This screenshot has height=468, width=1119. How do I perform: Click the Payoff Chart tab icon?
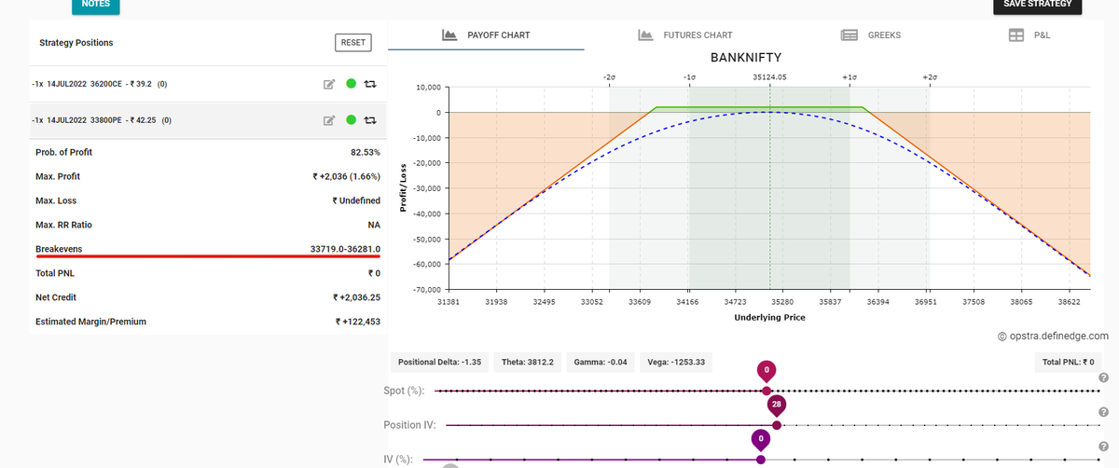click(x=449, y=34)
